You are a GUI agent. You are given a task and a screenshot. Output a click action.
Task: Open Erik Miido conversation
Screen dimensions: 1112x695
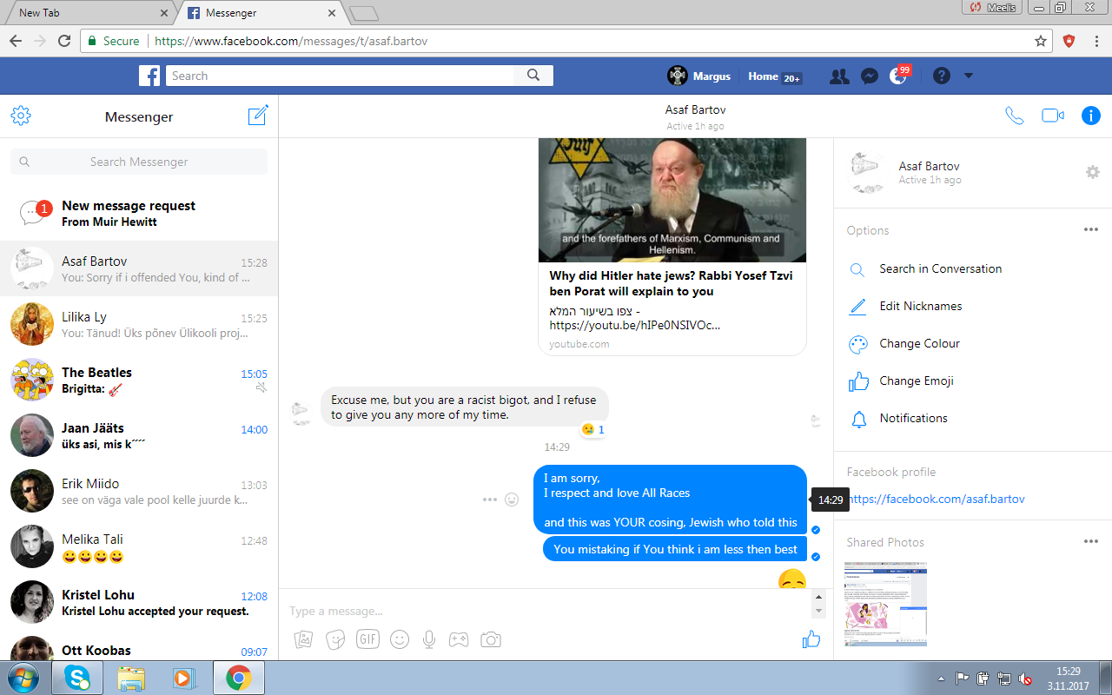coord(139,491)
